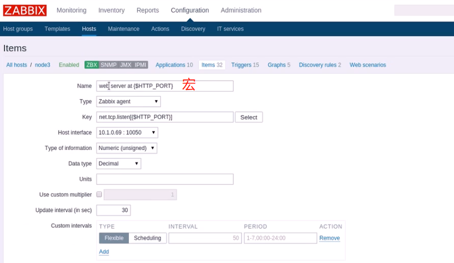Click the Key input field
454x263 pixels.
(165, 117)
